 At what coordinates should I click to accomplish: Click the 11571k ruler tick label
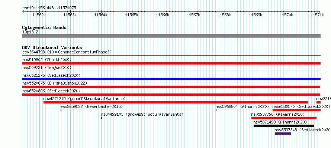(x=317, y=15)
